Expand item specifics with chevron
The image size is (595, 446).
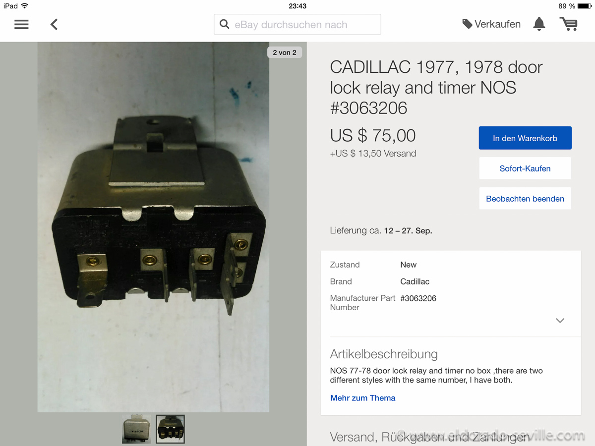[560, 321]
